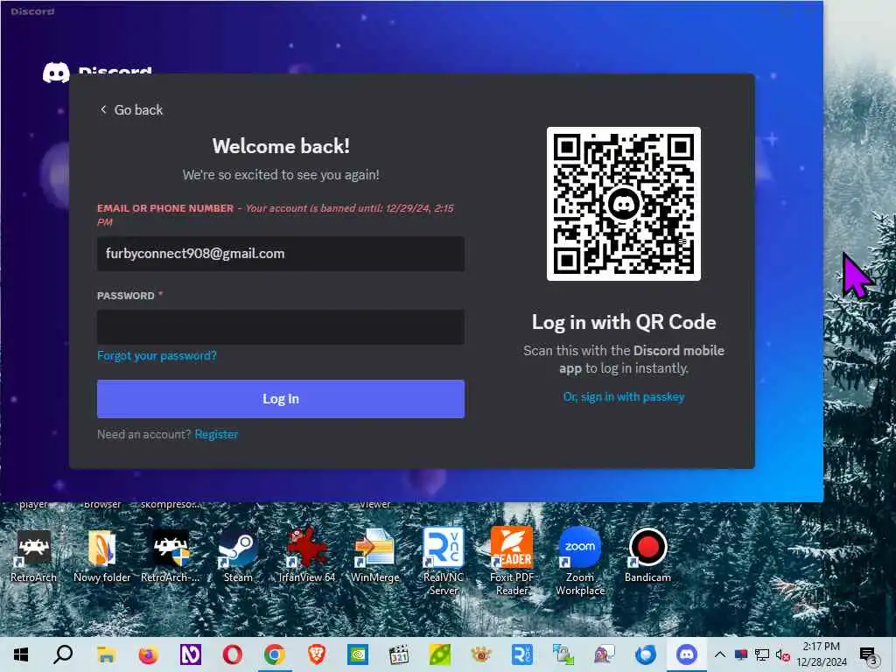The image size is (896, 672).
Task: Open the Windows Start menu
Action: (x=21, y=654)
